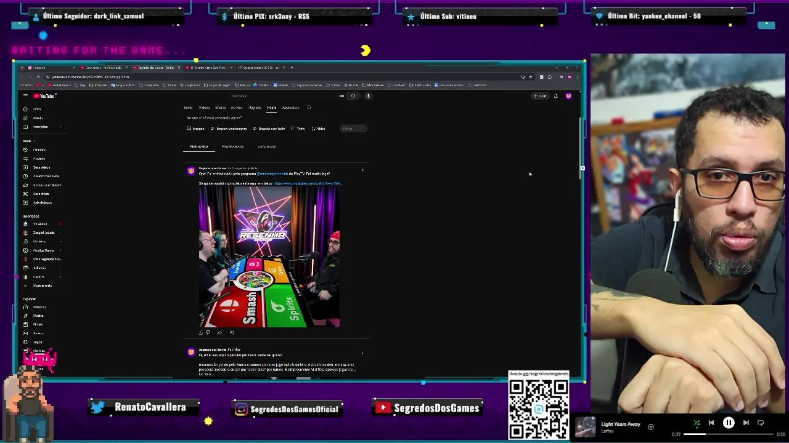Create an Enquete com texto
Image resolution: width=789 pixels, height=443 pixels.
[269, 129]
